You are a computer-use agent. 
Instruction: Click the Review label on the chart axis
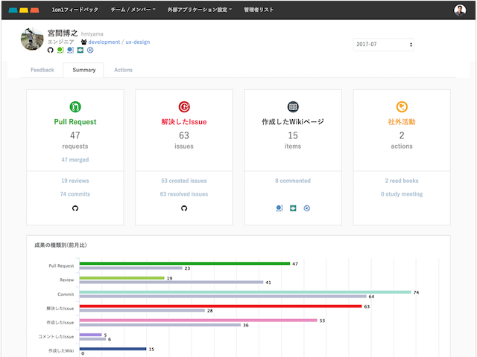67,280
